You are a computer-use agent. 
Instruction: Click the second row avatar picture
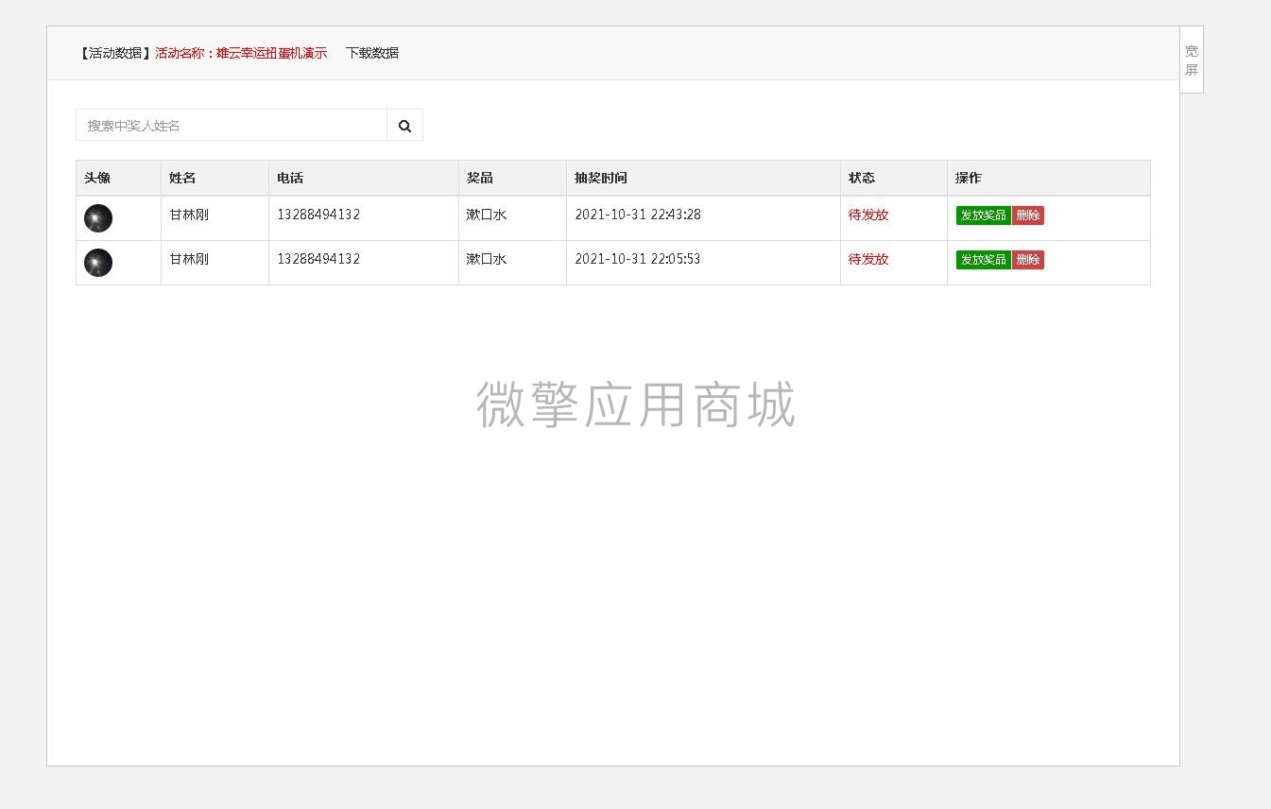tap(98, 262)
